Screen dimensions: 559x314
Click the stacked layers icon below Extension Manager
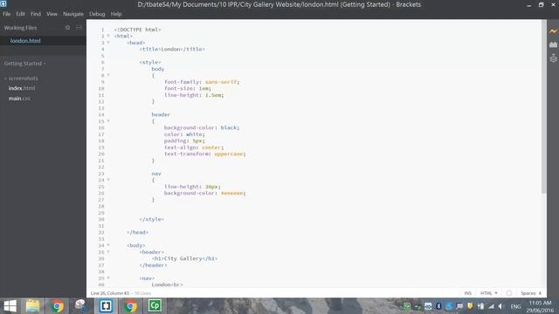pyautogui.click(x=553, y=58)
